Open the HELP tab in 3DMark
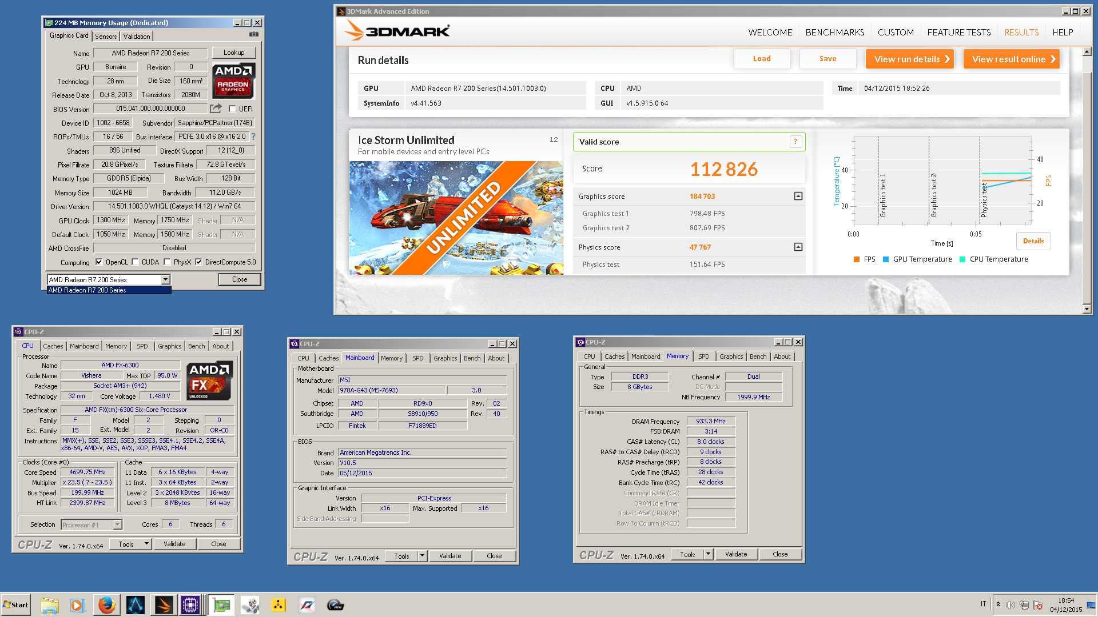 (x=1063, y=33)
